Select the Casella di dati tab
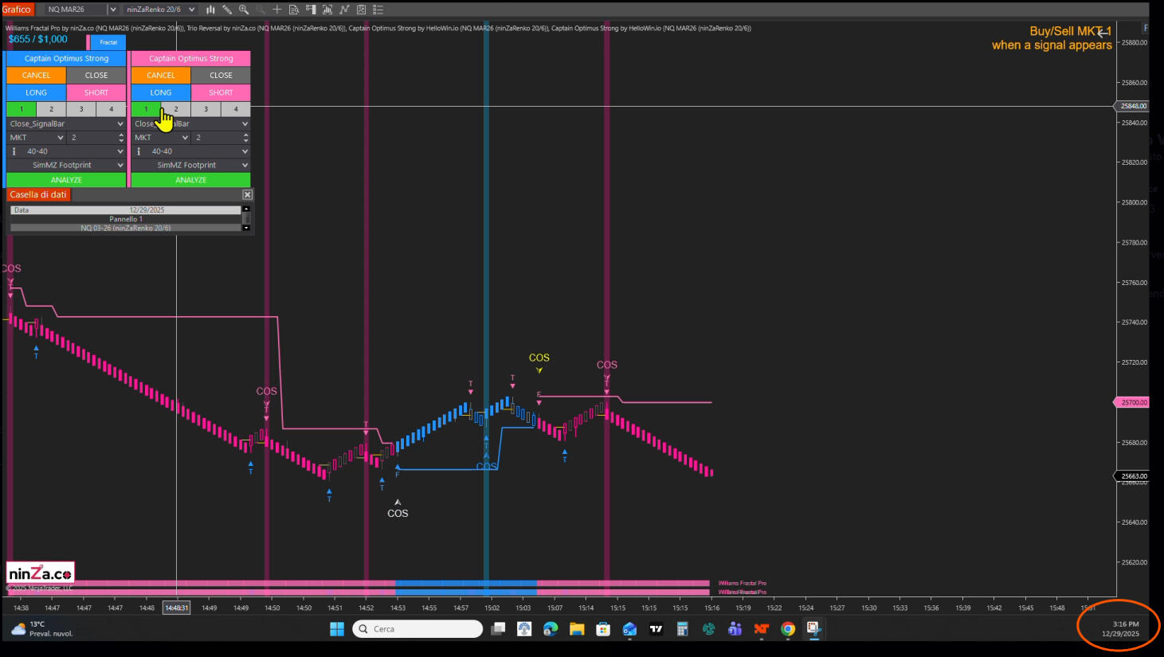The width and height of the screenshot is (1164, 657). [38, 194]
